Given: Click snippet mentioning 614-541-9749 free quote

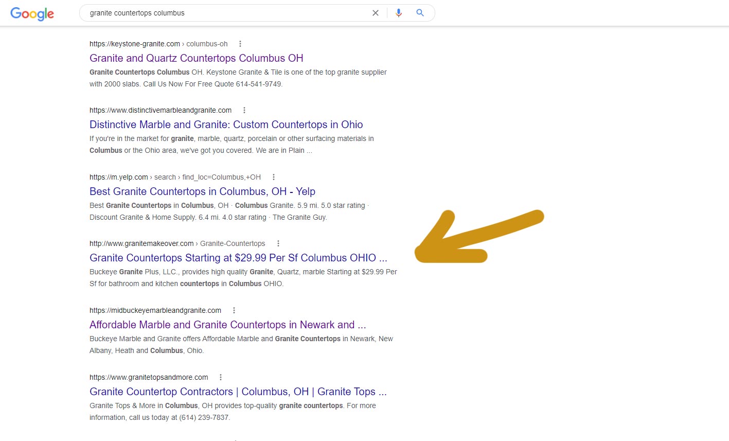Looking at the screenshot, I should click(238, 78).
